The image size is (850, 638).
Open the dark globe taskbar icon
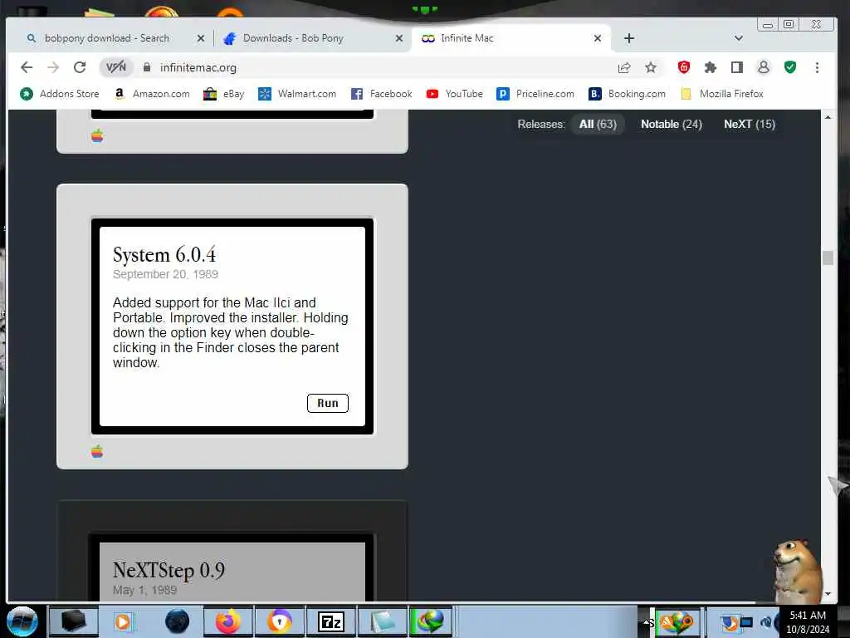point(178,621)
